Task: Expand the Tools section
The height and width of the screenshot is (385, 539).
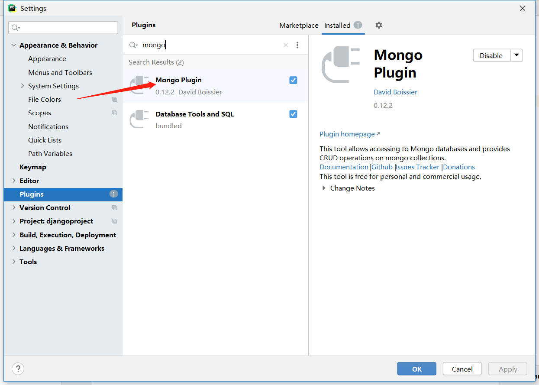Action: point(14,262)
